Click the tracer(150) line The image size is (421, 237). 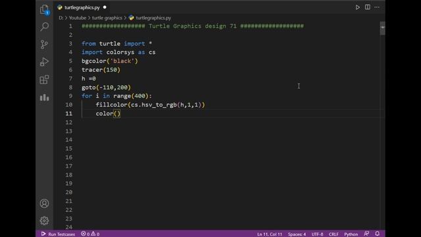tap(101, 70)
